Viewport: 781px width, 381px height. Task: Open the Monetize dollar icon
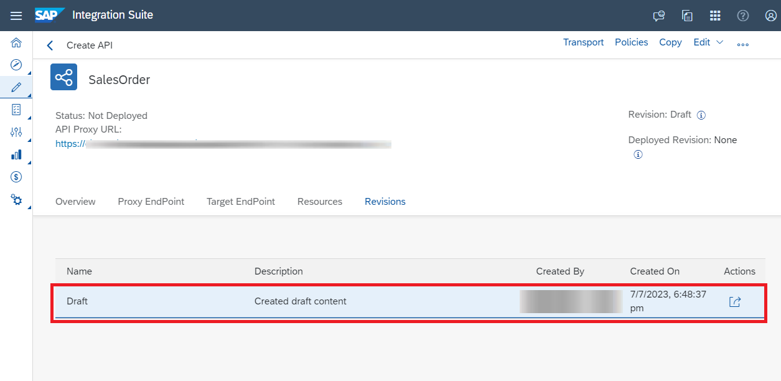(x=16, y=177)
